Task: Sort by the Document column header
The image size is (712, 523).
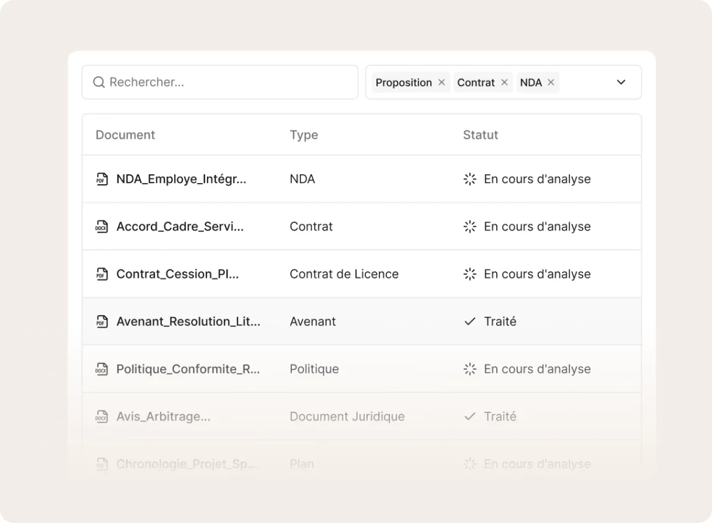Action: click(125, 135)
